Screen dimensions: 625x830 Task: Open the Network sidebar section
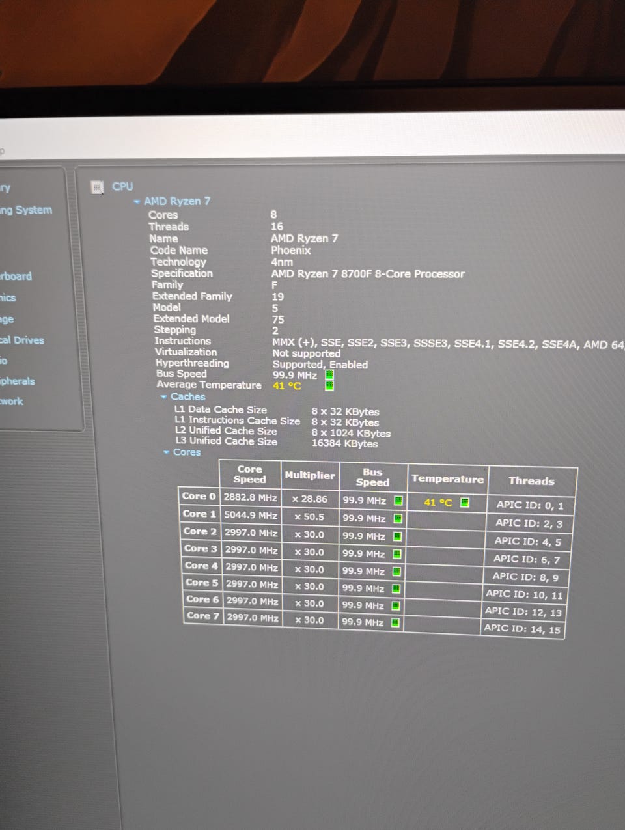[12, 402]
